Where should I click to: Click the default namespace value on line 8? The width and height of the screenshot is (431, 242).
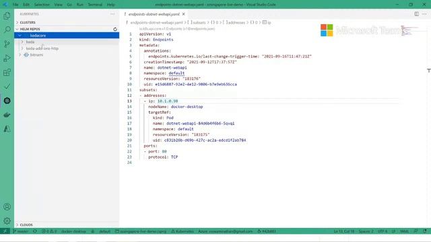pyautogui.click(x=176, y=73)
